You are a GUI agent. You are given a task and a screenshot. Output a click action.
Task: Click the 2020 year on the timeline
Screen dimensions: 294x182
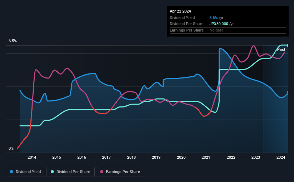point(181,157)
